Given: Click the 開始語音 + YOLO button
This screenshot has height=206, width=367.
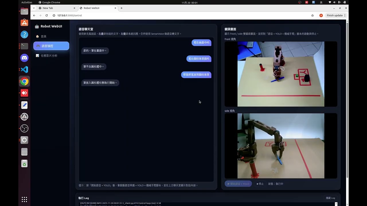Looking at the screenshot, I should tap(238, 184).
